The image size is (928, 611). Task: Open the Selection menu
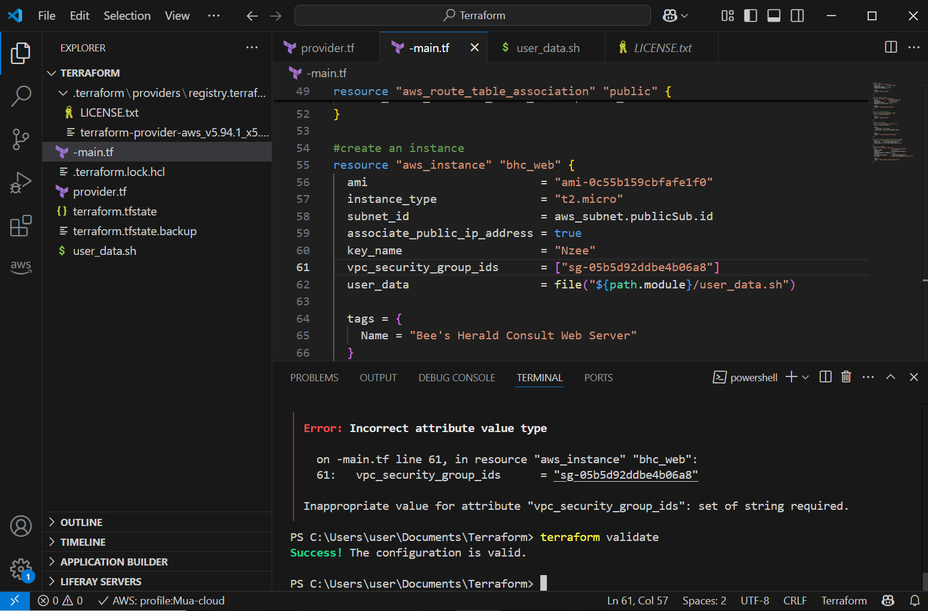(x=127, y=16)
